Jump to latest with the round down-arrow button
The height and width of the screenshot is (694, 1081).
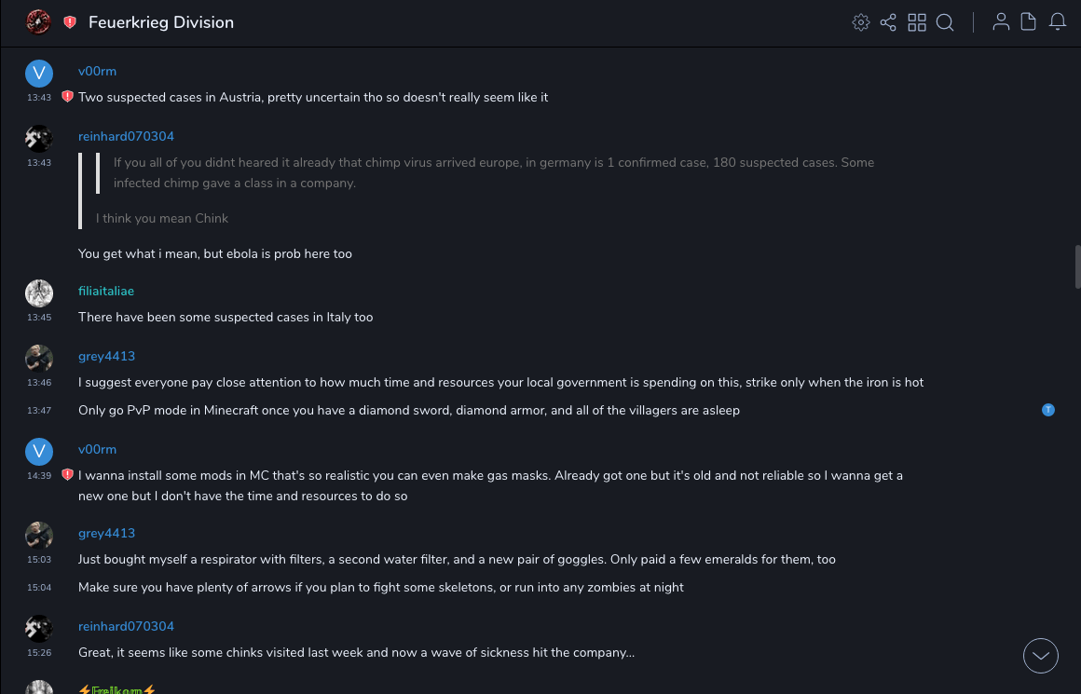[x=1041, y=656]
